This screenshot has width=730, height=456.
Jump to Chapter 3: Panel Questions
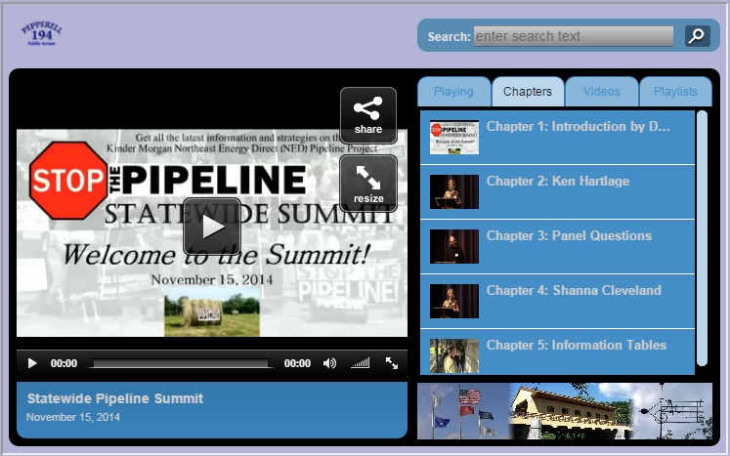tap(557, 247)
